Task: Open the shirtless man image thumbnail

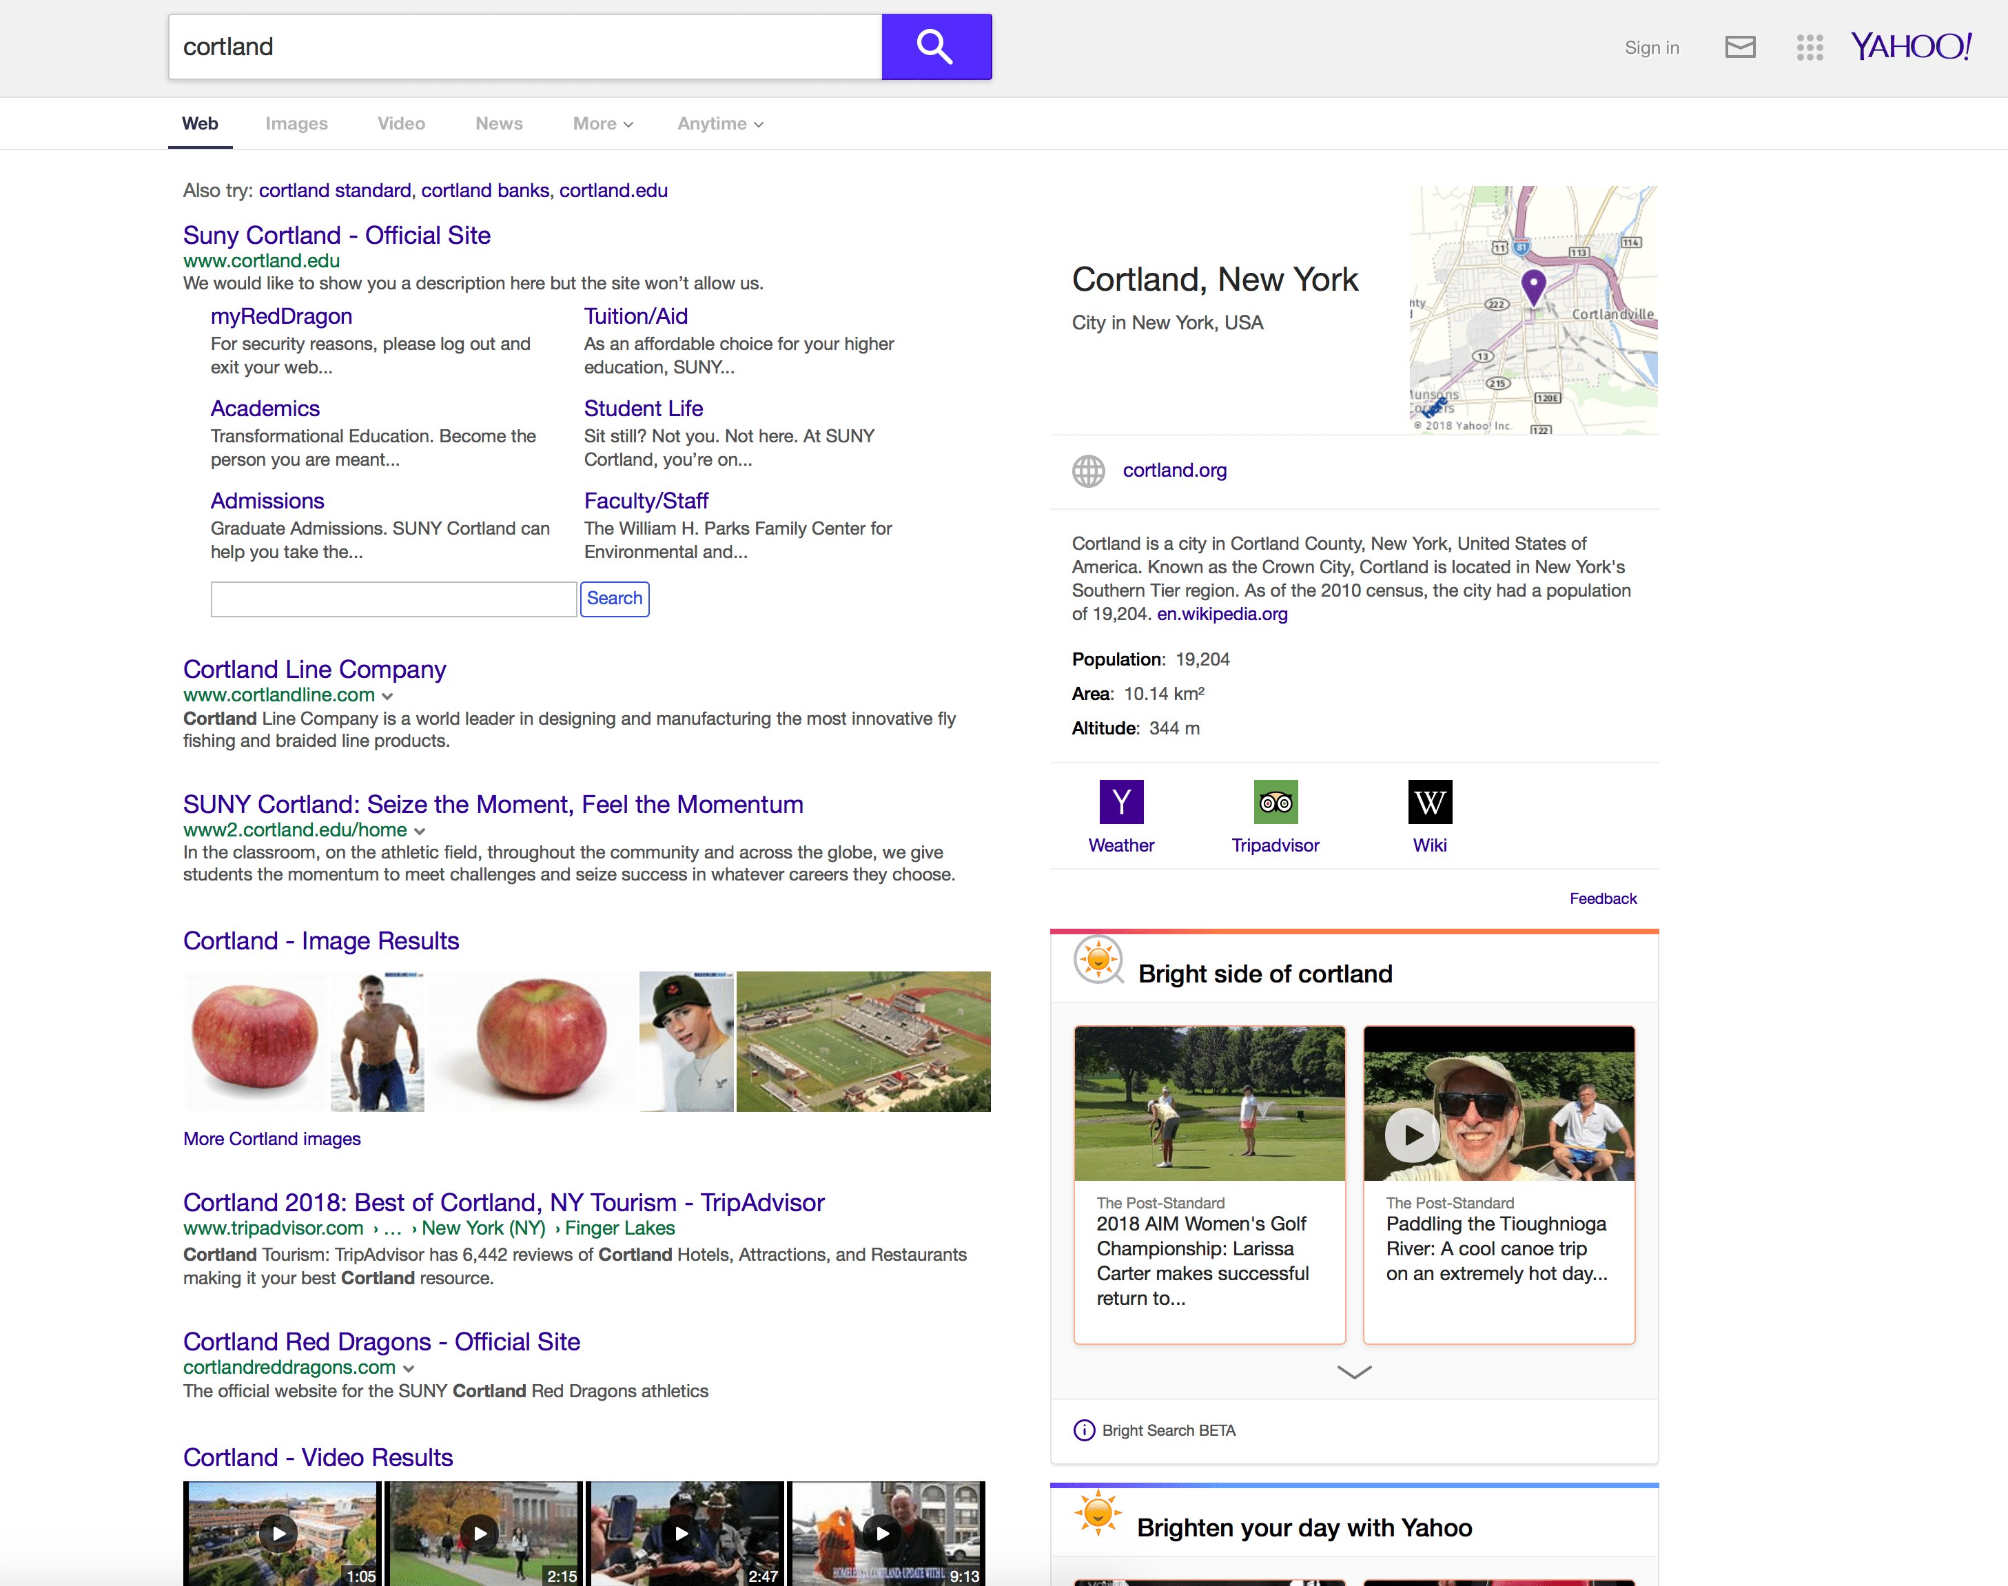Action: [x=377, y=1041]
